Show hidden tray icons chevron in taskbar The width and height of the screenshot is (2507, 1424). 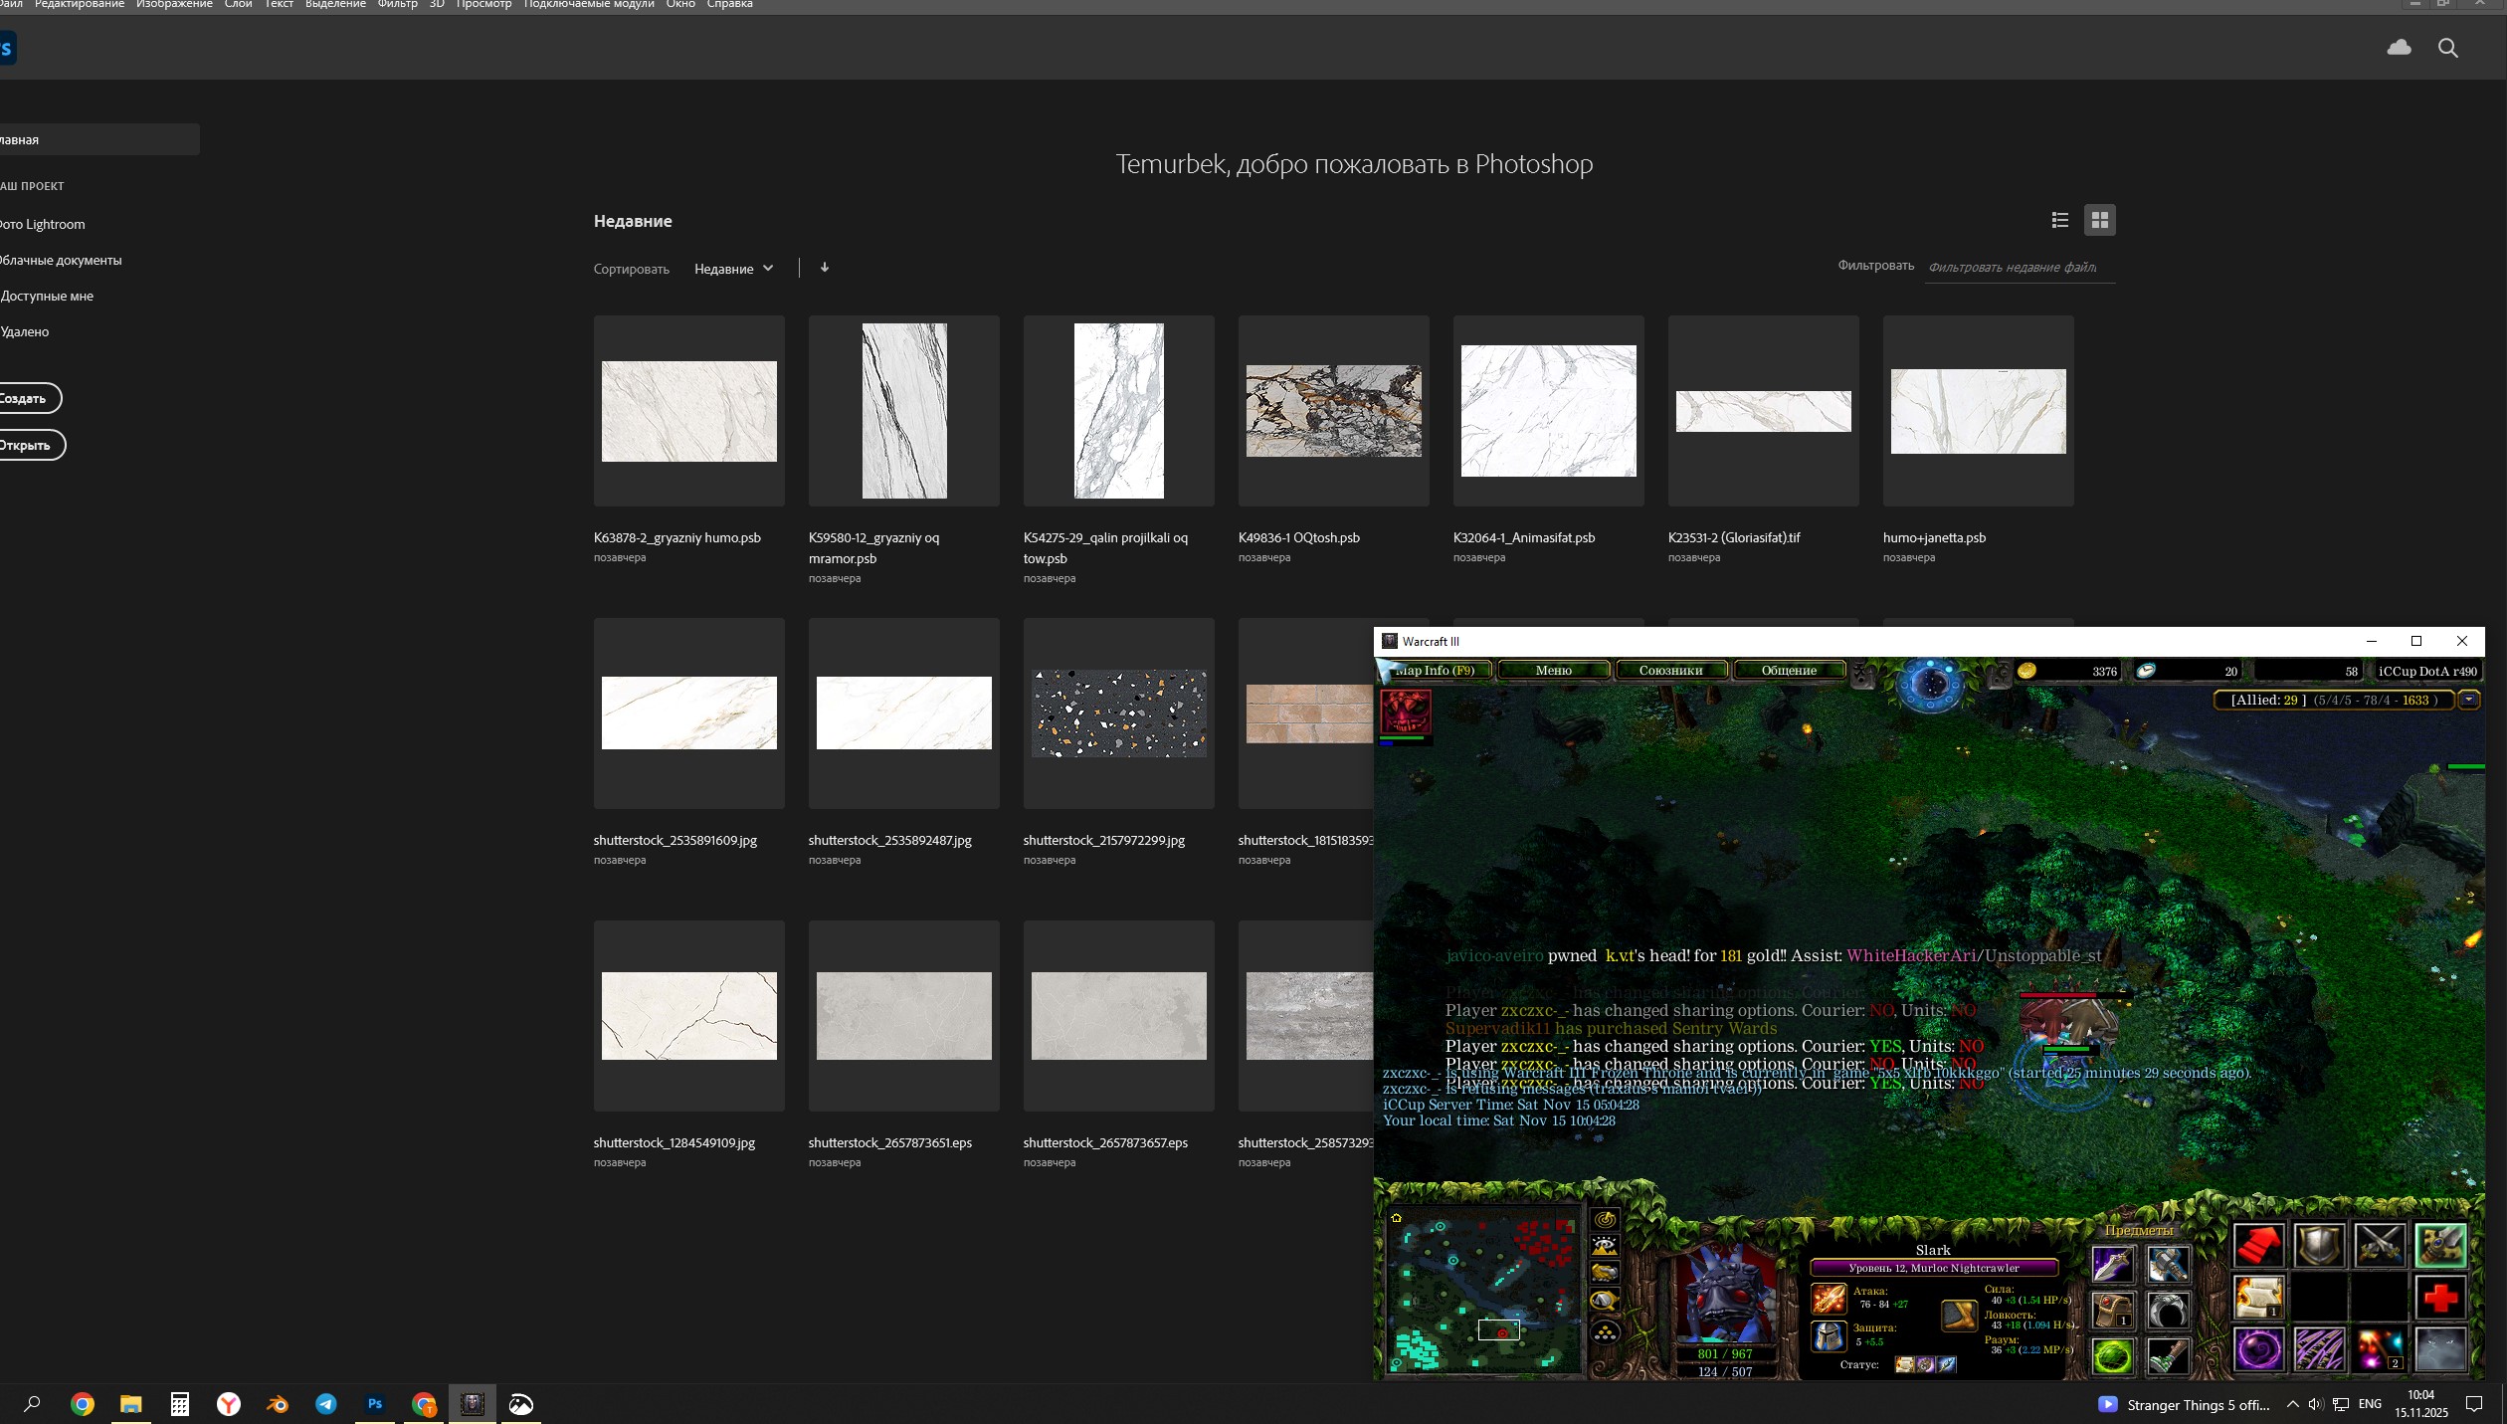pyautogui.click(x=2292, y=1404)
